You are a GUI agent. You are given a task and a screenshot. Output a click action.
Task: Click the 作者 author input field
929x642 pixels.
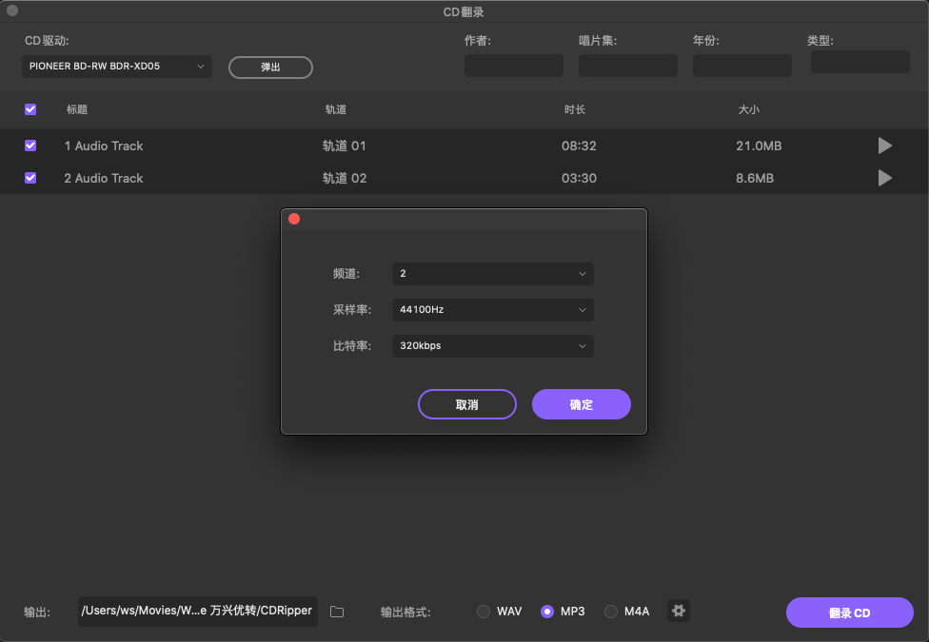pos(513,65)
